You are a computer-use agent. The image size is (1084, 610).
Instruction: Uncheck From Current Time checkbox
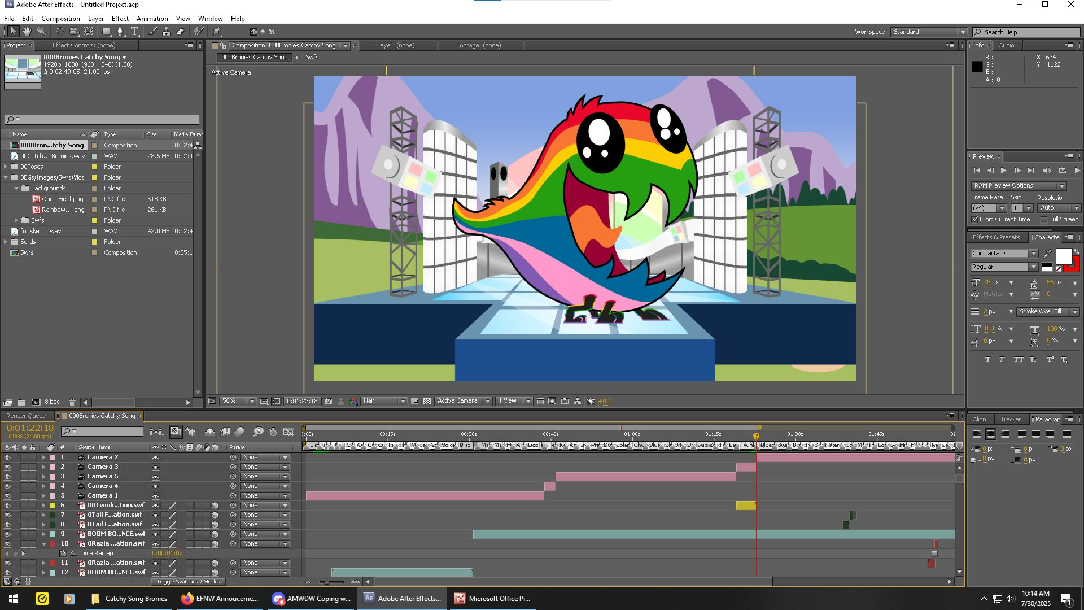(975, 219)
